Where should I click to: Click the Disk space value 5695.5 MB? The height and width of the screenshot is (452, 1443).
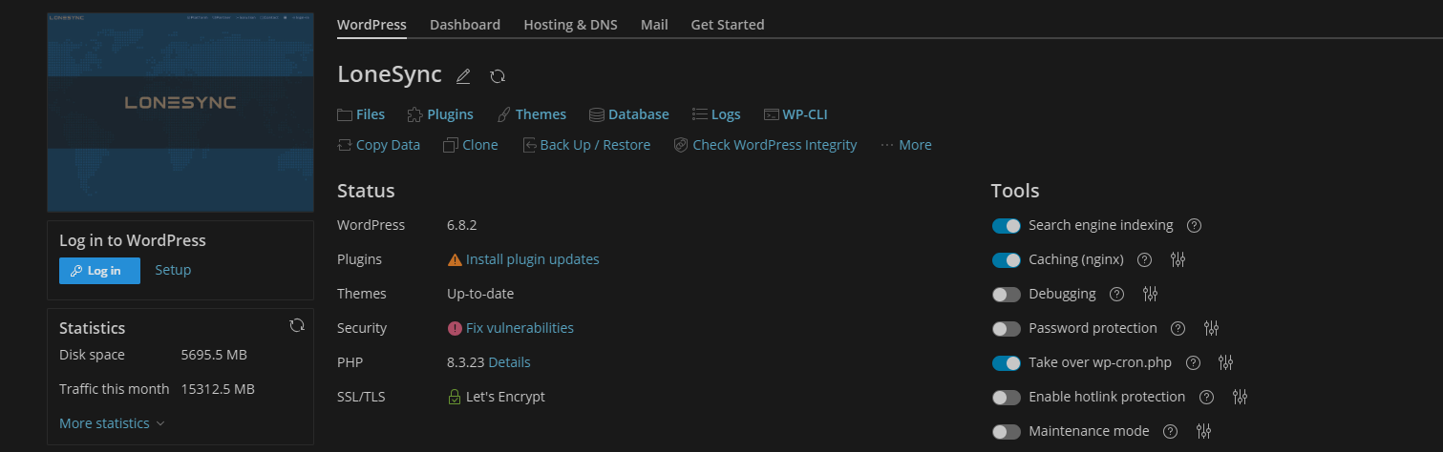214,355
